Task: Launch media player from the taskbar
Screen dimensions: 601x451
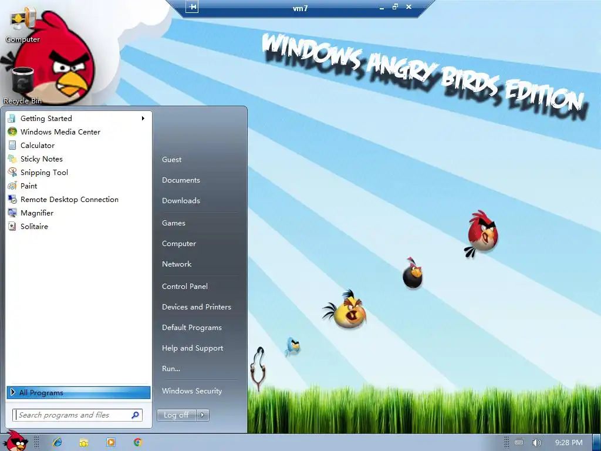Action: [x=111, y=442]
